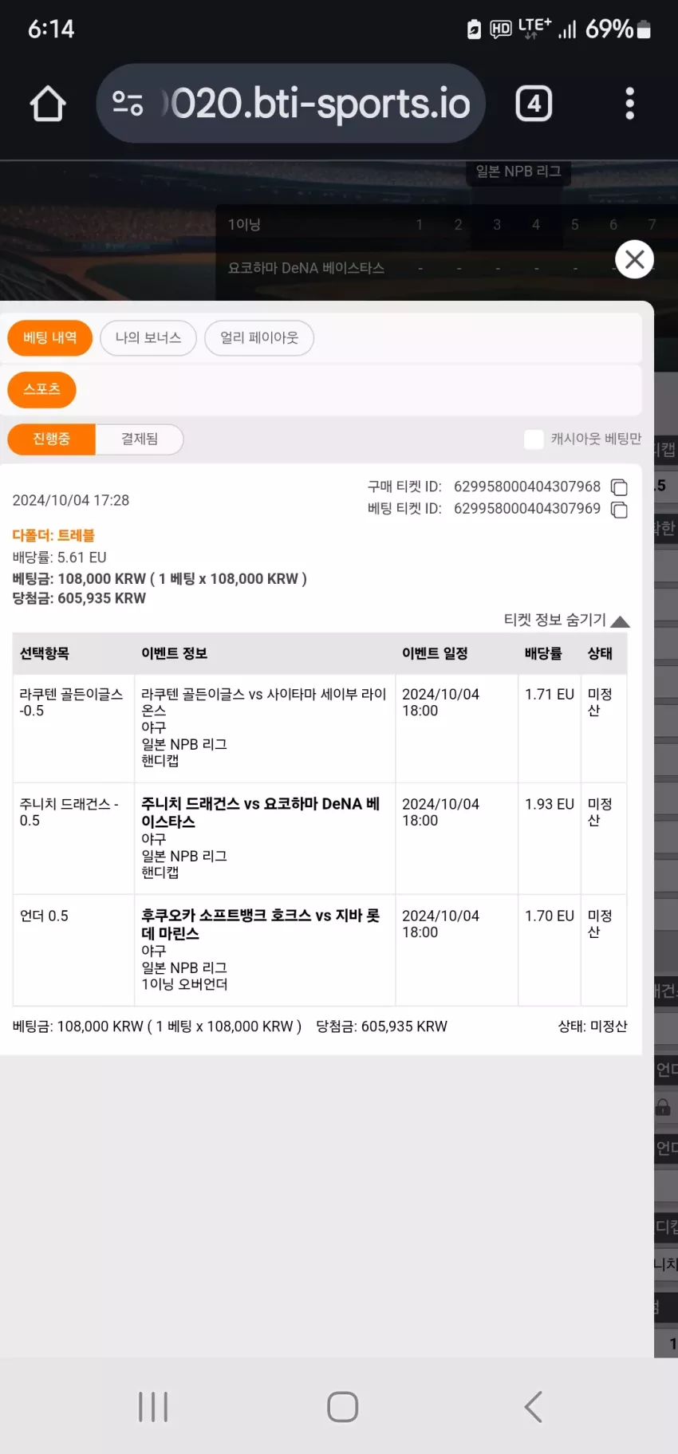
Task: Click the 스포츠 filter button
Action: point(42,390)
